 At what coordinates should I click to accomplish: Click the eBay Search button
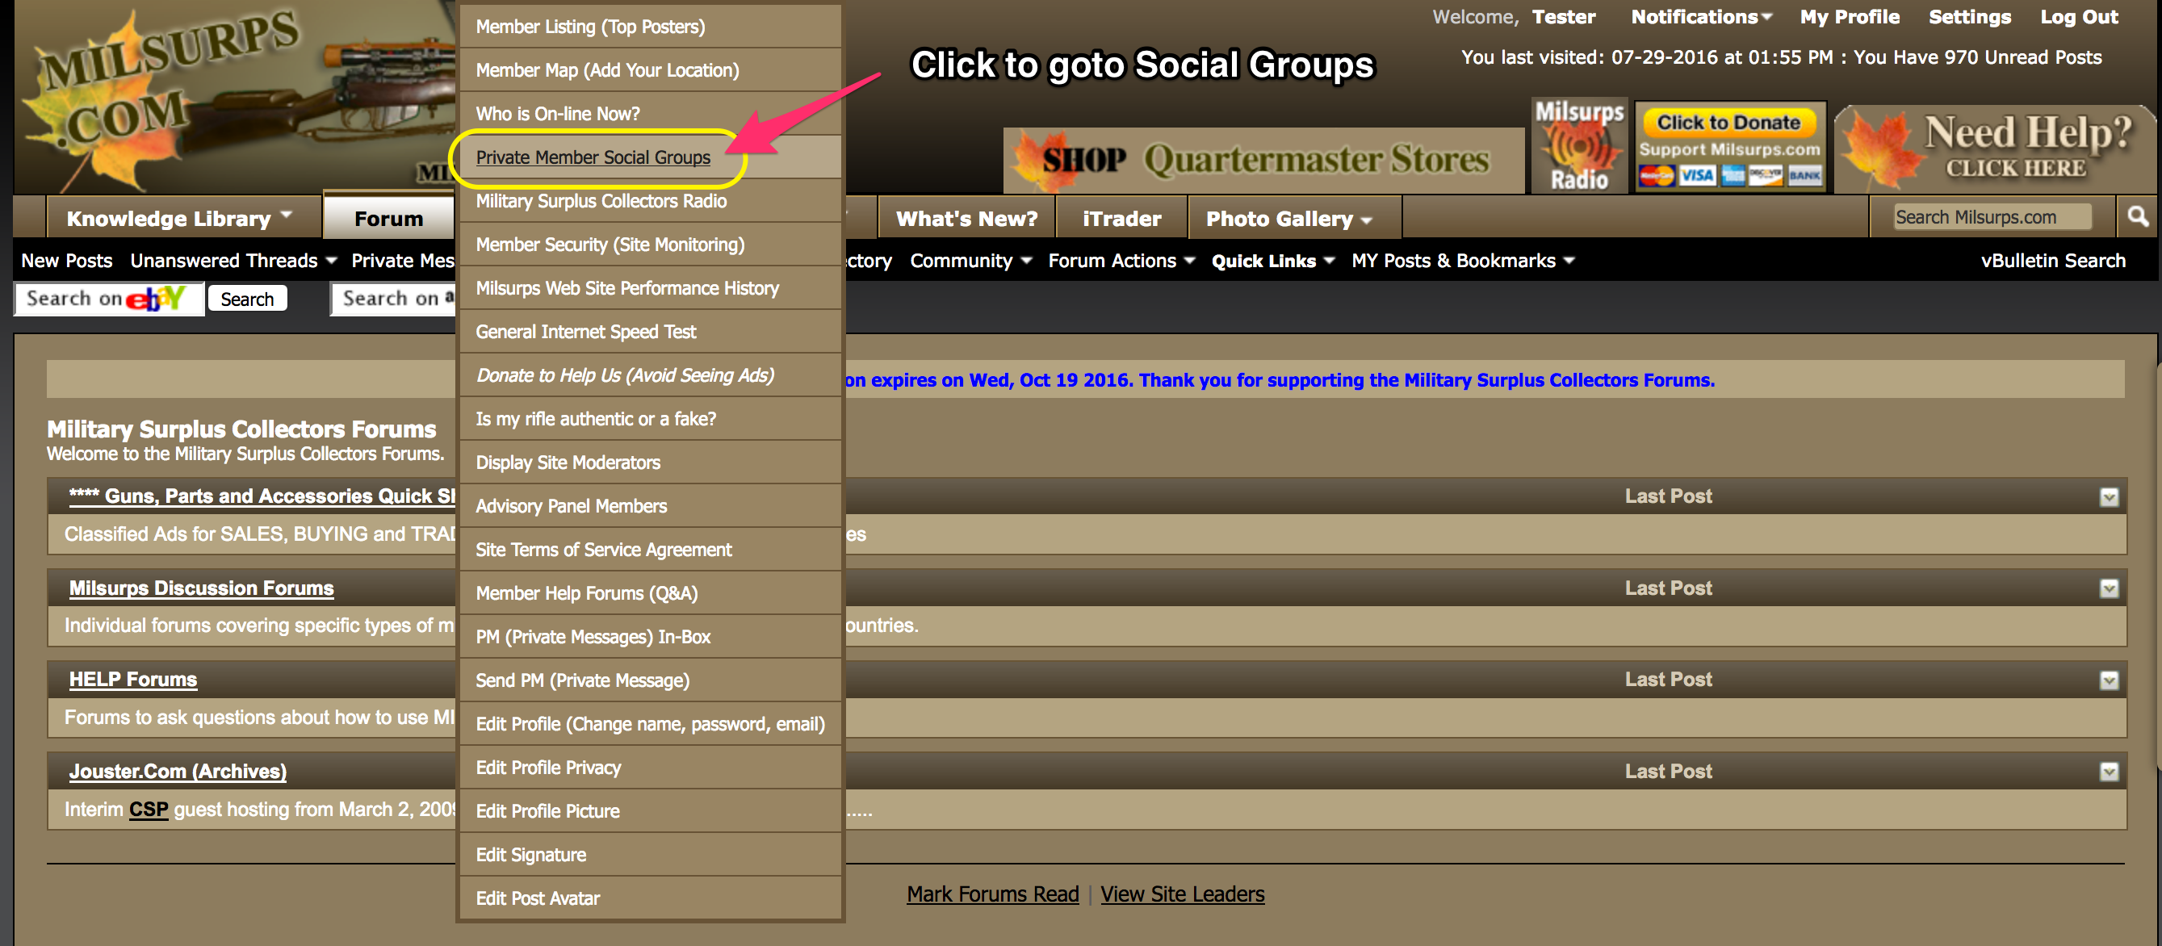click(248, 299)
